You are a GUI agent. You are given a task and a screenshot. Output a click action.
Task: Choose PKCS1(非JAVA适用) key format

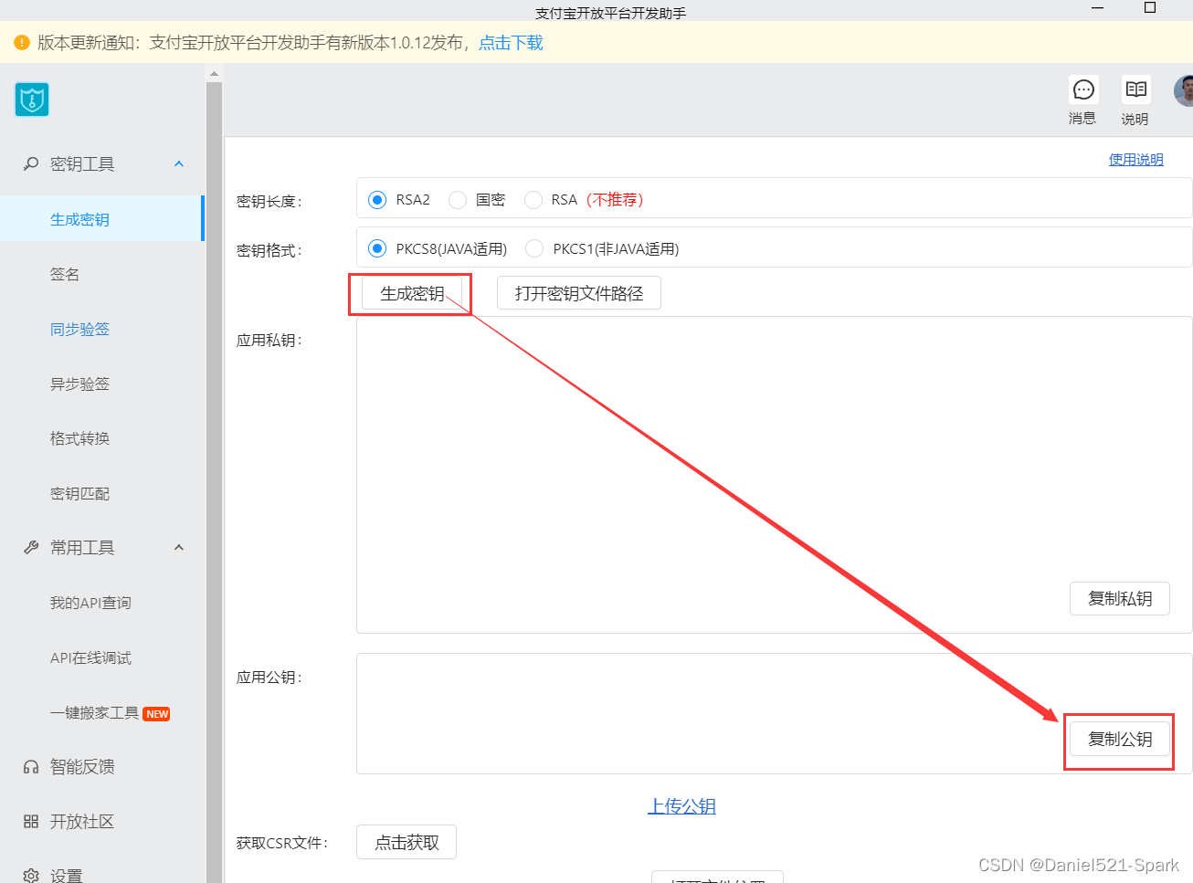coord(534,248)
